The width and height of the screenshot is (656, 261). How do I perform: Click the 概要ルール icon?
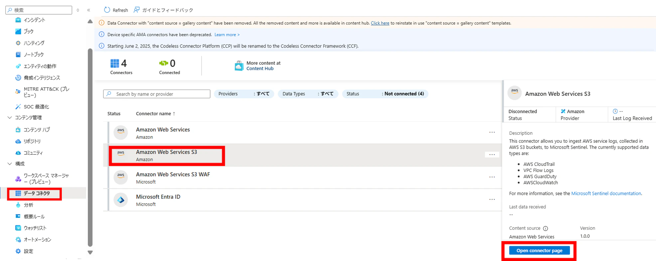(x=18, y=217)
